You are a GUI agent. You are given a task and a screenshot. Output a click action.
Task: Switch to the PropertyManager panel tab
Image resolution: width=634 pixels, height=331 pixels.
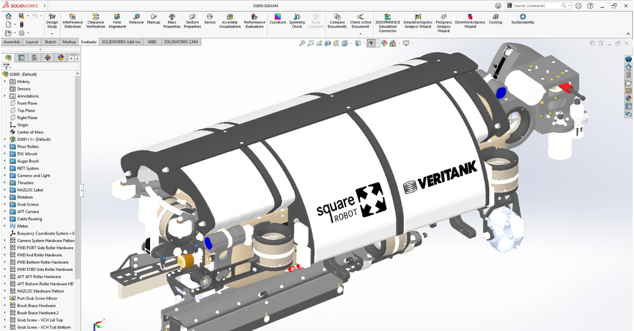pyautogui.click(x=21, y=58)
